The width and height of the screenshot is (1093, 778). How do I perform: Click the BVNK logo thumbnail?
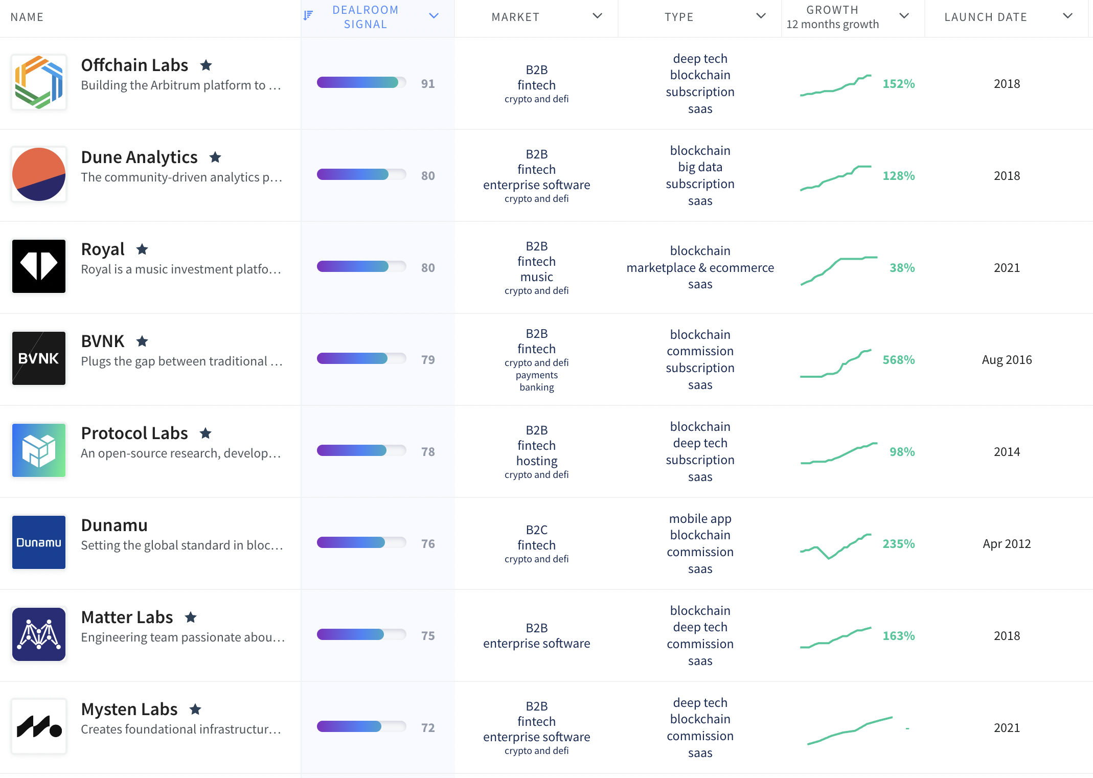point(38,358)
